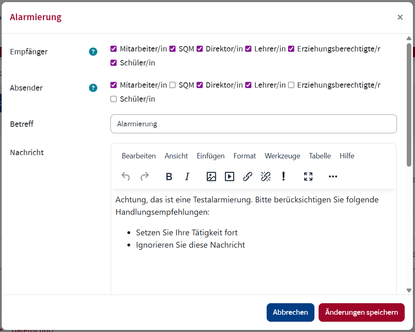This screenshot has width=415, height=332.
Task: Click into the Betreff input field
Action: click(x=253, y=124)
